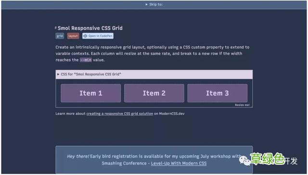Select the 'grid' tag
Screen dimensions: 308x175
(x=60, y=36)
